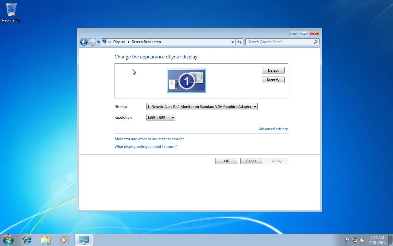Open Action Center flag tray icon
393x246 pixels.
347,240
